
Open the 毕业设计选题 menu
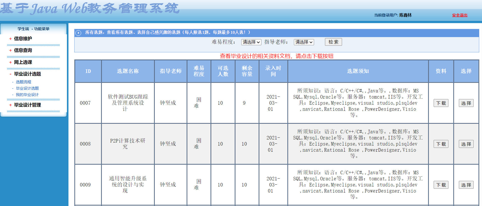[x=27, y=74]
